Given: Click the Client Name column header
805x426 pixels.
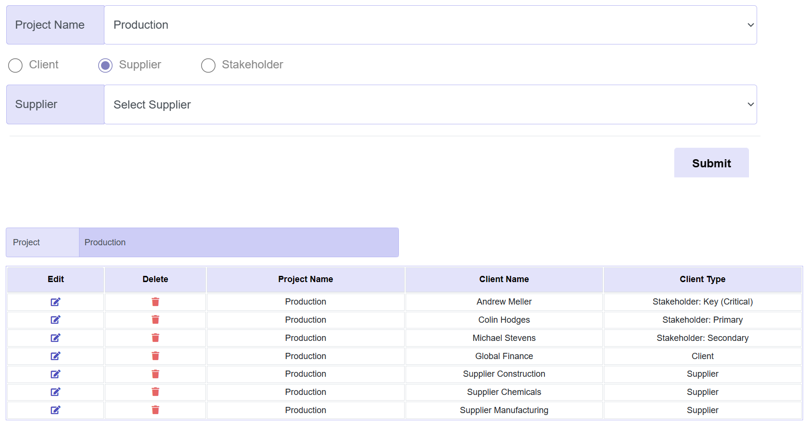Looking at the screenshot, I should point(504,279).
